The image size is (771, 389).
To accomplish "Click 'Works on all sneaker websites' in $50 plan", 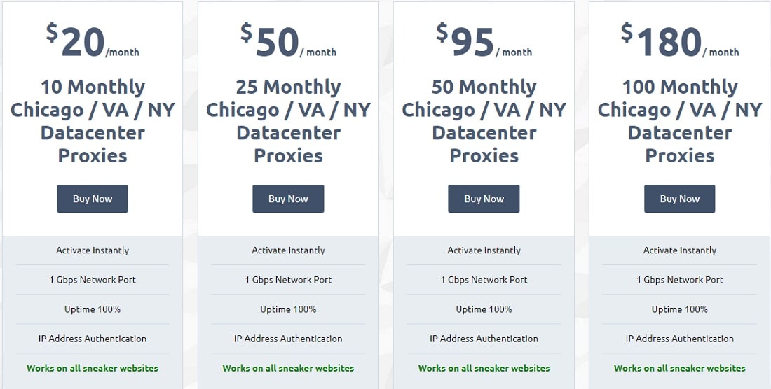I will click(x=288, y=368).
